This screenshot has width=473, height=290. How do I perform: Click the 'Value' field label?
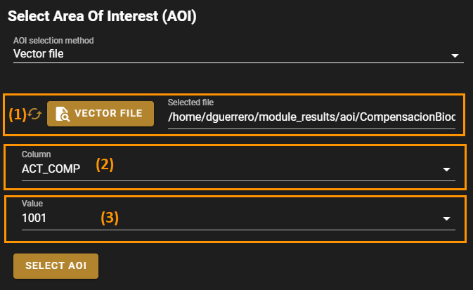(33, 204)
